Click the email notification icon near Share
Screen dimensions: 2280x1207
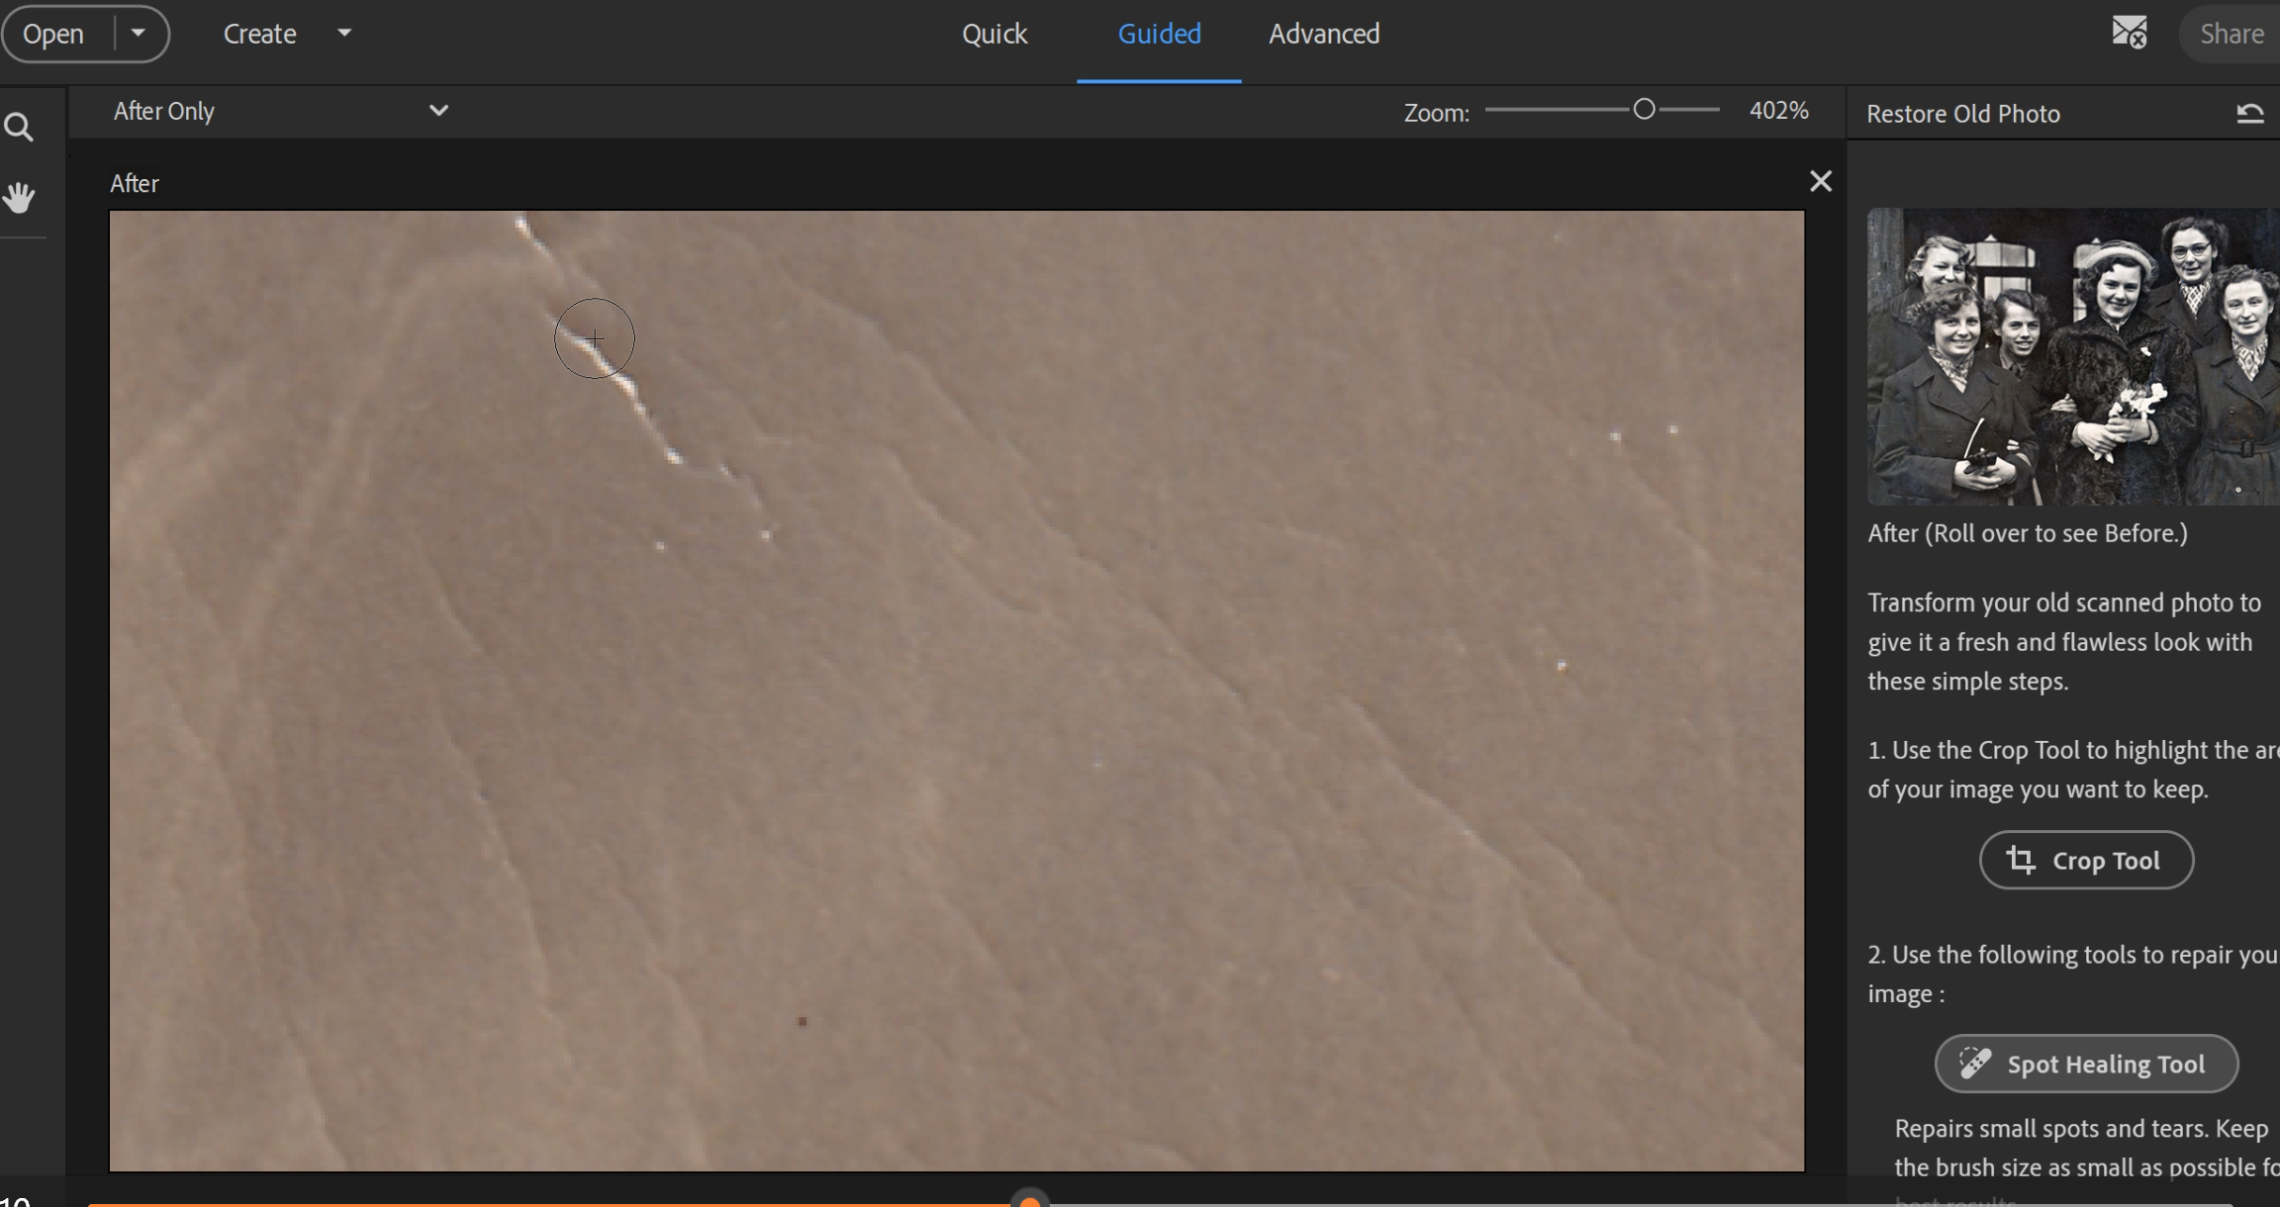click(2130, 33)
